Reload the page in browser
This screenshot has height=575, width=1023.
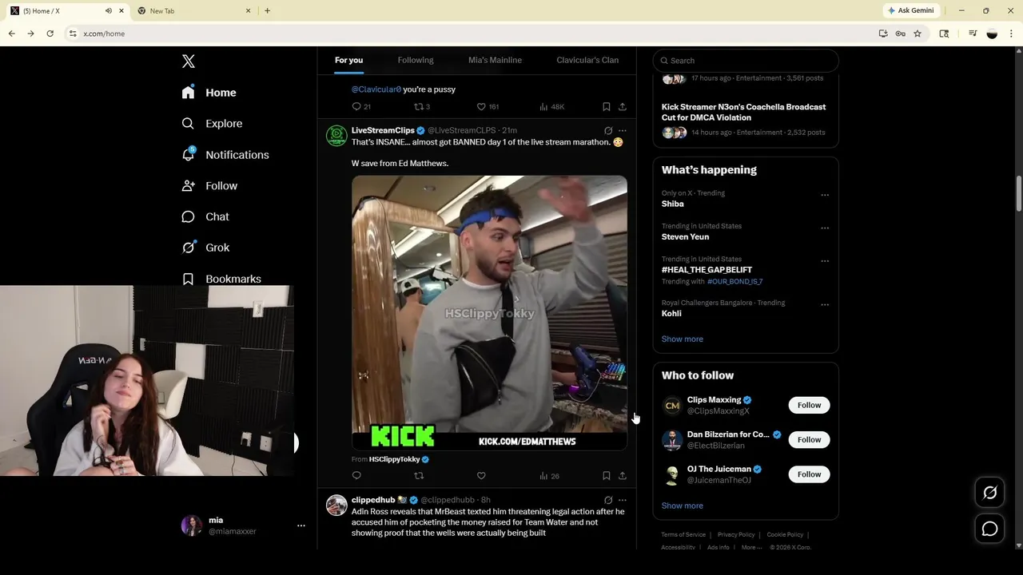click(50, 34)
